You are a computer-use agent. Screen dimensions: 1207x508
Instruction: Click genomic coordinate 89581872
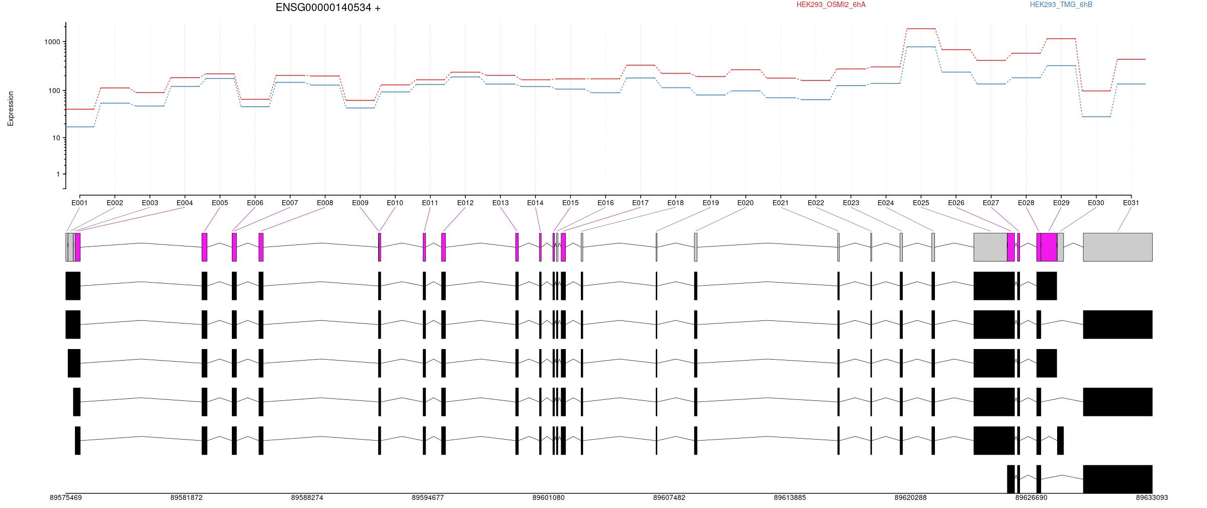click(186, 497)
